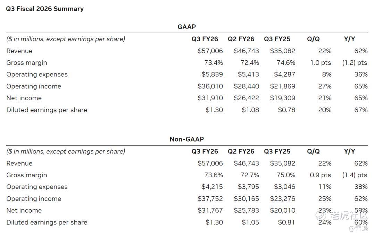Click the (1.4) pts Y/Y value

(355, 175)
